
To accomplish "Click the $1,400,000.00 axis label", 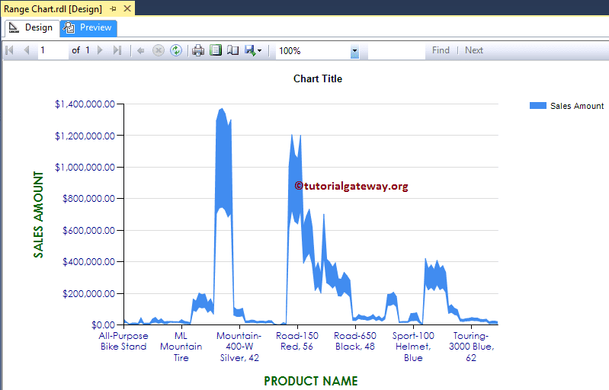I will (x=85, y=104).
